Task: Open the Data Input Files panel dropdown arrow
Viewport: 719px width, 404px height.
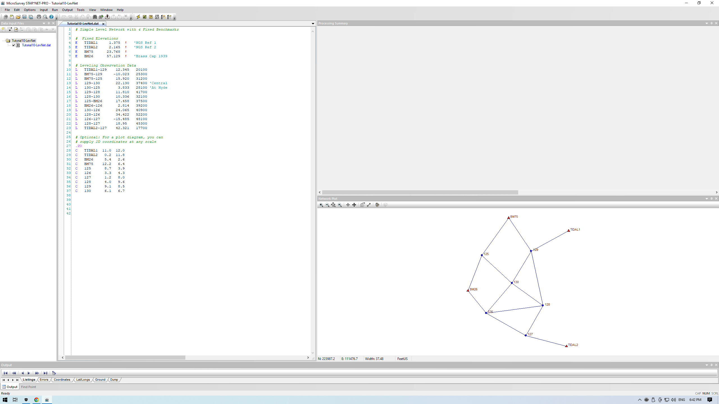Action: click(x=44, y=23)
